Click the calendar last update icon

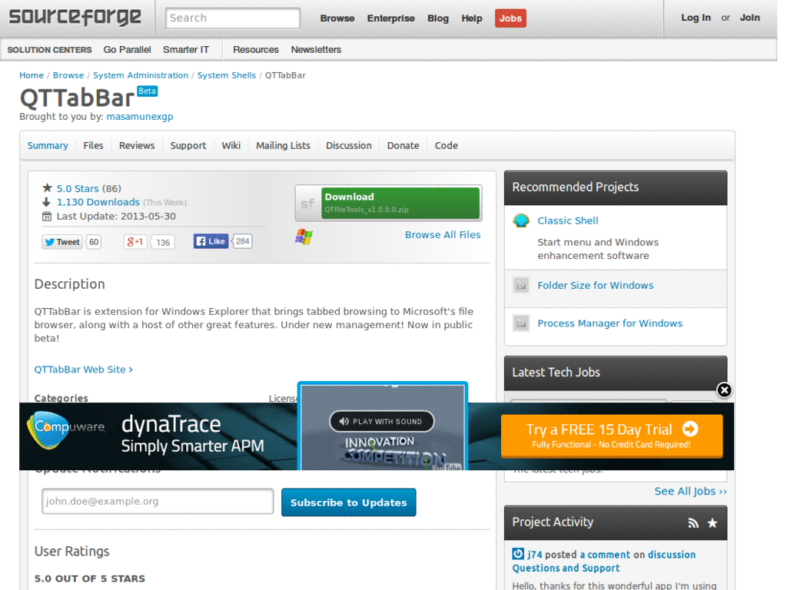tap(47, 216)
